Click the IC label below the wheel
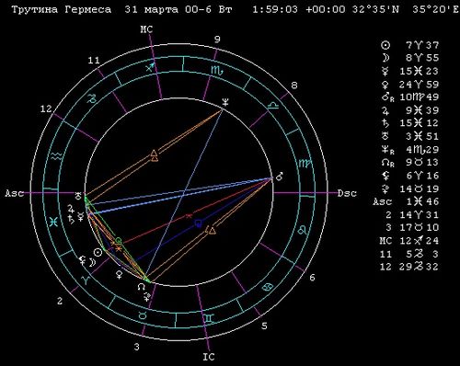The height and width of the screenshot is (366, 460). (209, 357)
